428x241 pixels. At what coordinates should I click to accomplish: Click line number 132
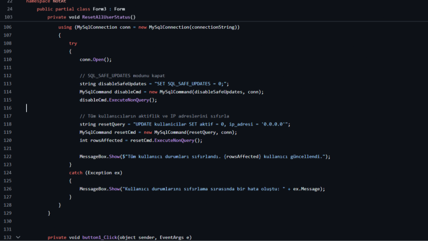click(x=7, y=237)
